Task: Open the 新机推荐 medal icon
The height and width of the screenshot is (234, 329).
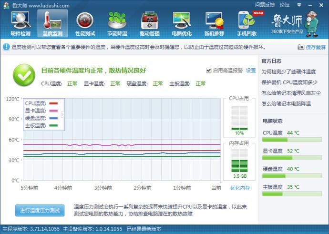Action: pos(214,24)
